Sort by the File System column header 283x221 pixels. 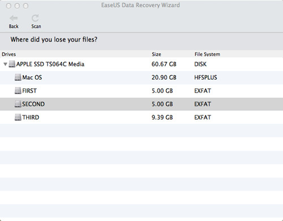pyautogui.click(x=207, y=54)
